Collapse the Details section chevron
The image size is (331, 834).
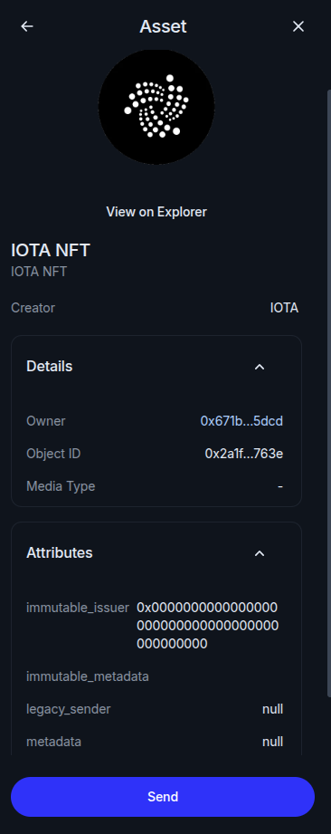point(260,367)
